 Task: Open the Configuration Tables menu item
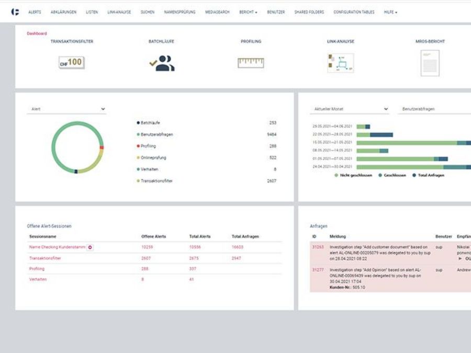(x=354, y=12)
